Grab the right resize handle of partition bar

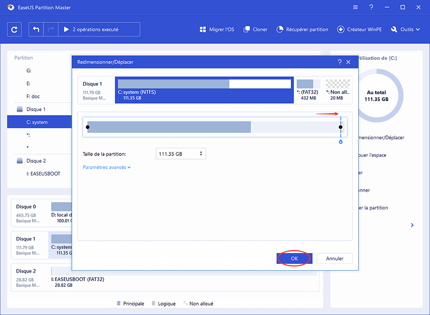[341, 127]
